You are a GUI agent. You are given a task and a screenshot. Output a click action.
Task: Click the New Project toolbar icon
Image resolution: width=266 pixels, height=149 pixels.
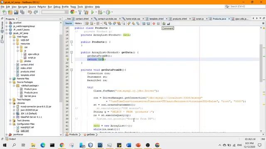click(10, 12)
